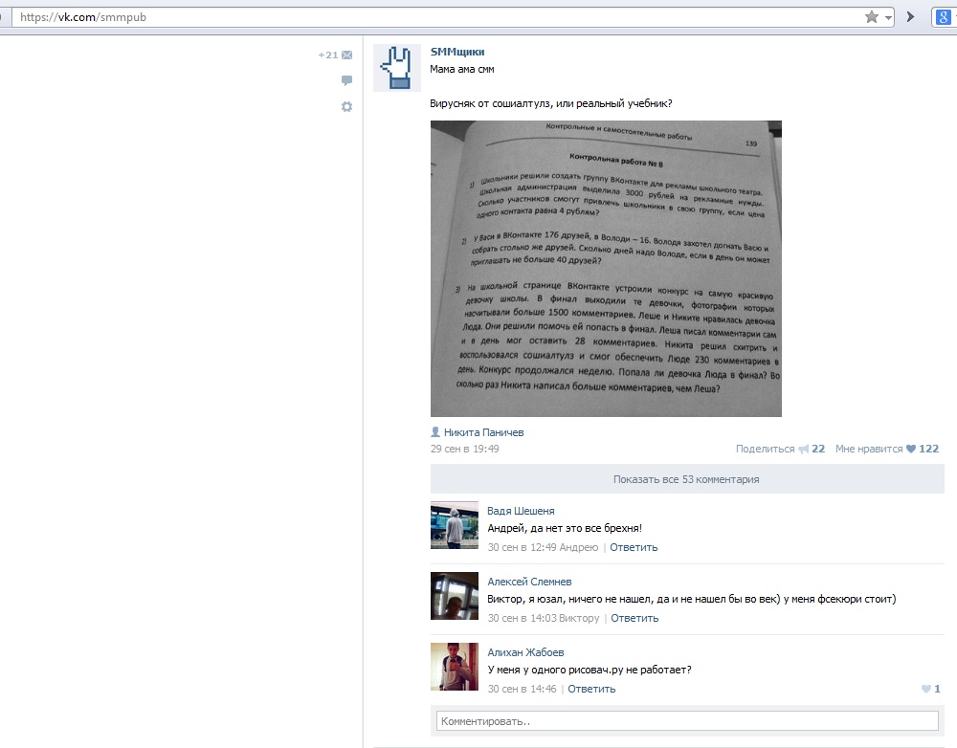Open the SMMщики group name link
This screenshot has width=957, height=748.
pyautogui.click(x=457, y=52)
